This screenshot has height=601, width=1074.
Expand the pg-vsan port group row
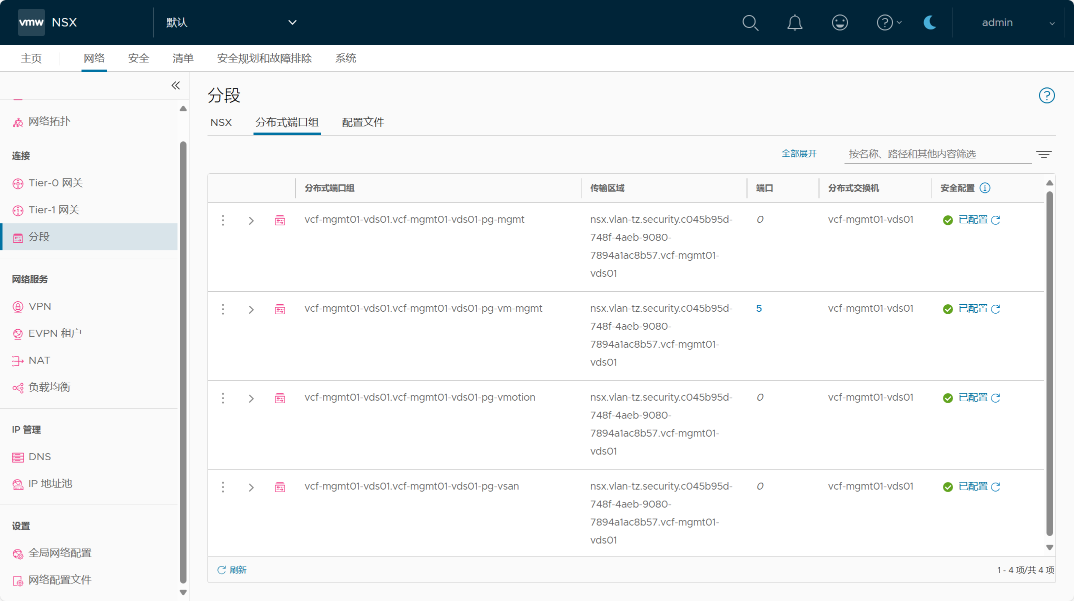pyautogui.click(x=251, y=488)
